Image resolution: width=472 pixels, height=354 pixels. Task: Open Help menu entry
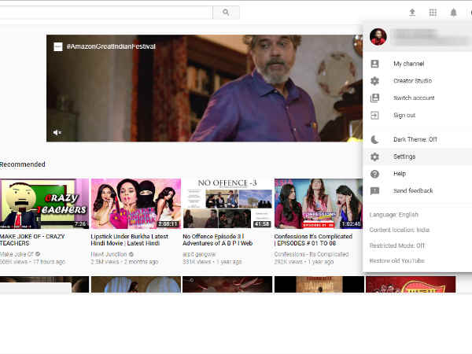point(418,174)
